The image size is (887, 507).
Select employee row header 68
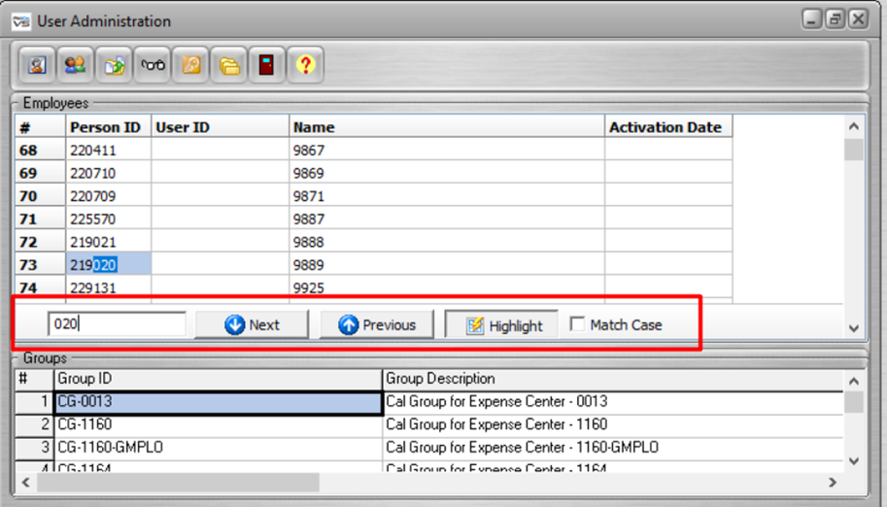tap(40, 150)
